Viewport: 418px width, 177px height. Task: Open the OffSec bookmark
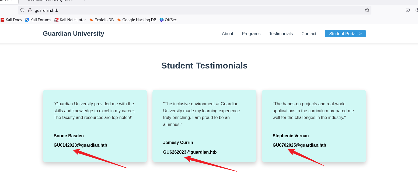(168, 20)
